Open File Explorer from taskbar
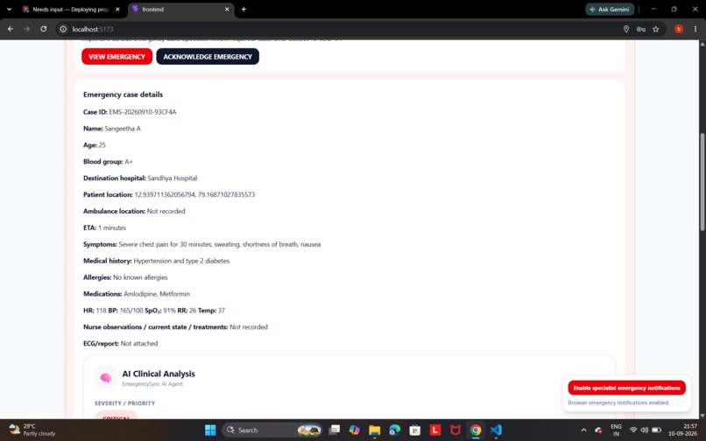 pyautogui.click(x=375, y=430)
